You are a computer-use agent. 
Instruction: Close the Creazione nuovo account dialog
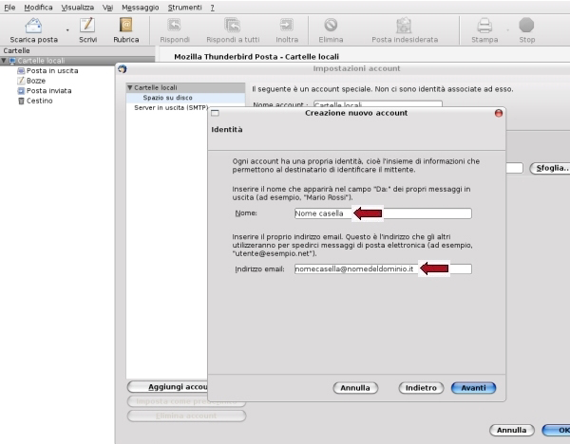[499, 113]
